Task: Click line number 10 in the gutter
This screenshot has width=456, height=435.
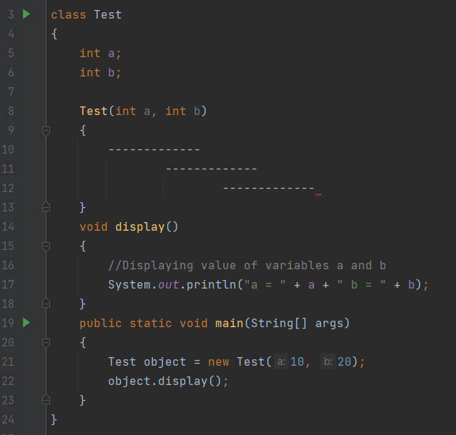Action: [8, 149]
